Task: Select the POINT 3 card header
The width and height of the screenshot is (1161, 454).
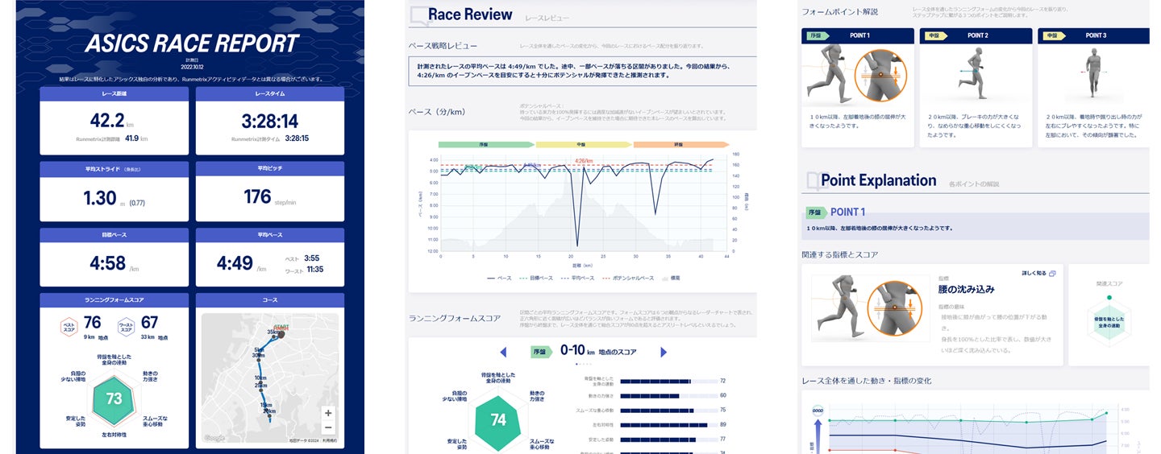Action: (1093, 35)
